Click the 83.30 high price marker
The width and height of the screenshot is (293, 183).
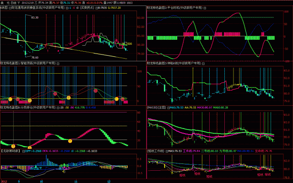point(34,17)
